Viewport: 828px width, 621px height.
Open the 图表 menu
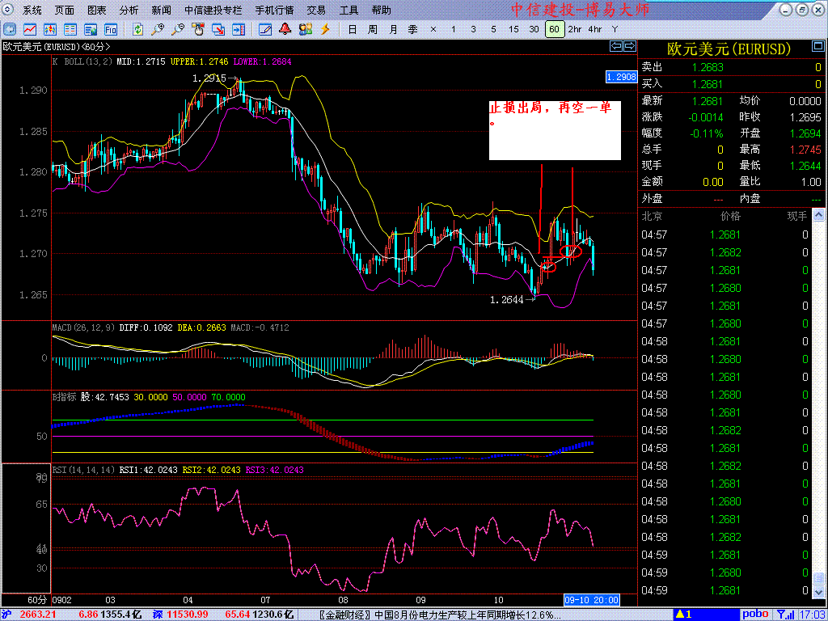[97, 10]
